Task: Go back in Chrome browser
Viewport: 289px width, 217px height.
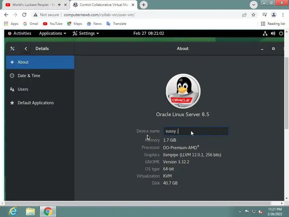Action: 6,15
